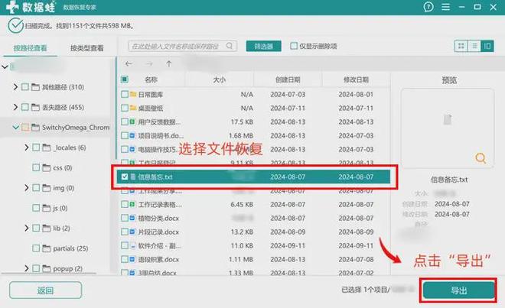
Task: Uncheck the 信息备忘.txt file checkbox
Action: pos(125,177)
